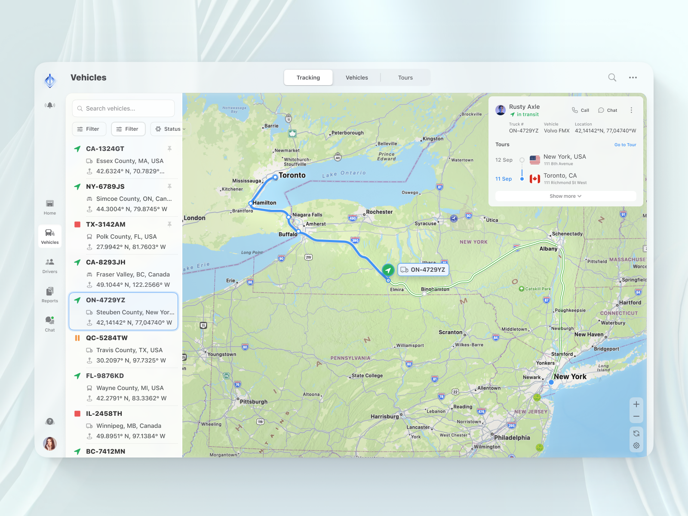Click the Go to Tour link
Image resolution: width=688 pixels, height=516 pixels.
point(625,144)
